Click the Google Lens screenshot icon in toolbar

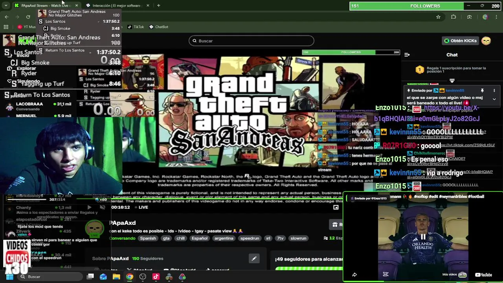469,17
